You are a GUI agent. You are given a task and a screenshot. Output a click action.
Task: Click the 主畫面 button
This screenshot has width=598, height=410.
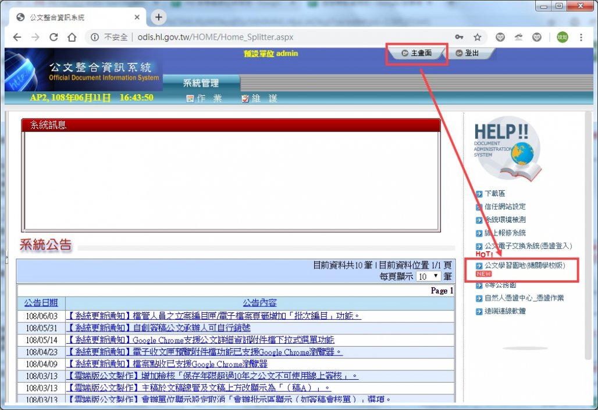tap(417, 54)
